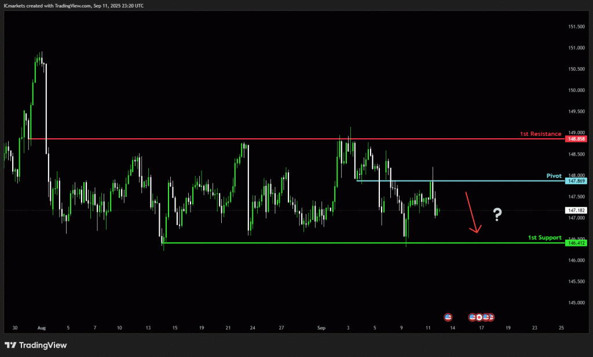The height and width of the screenshot is (357, 593).
Task: Click the '15' date axis label
Action: click(x=175, y=328)
